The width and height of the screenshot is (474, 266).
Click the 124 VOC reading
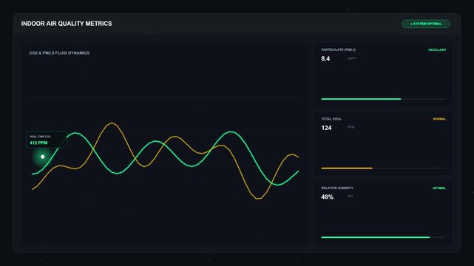pos(326,128)
